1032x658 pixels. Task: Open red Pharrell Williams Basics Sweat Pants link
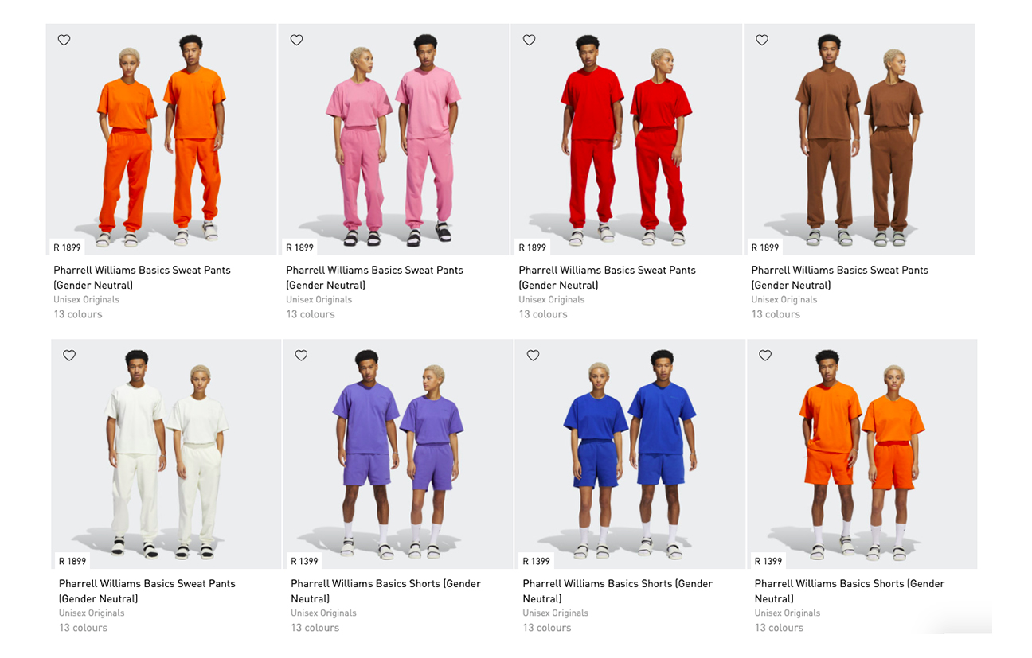click(607, 277)
